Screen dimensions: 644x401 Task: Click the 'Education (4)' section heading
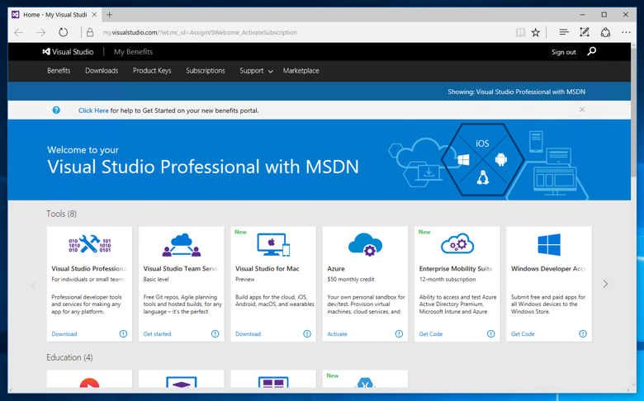click(69, 357)
